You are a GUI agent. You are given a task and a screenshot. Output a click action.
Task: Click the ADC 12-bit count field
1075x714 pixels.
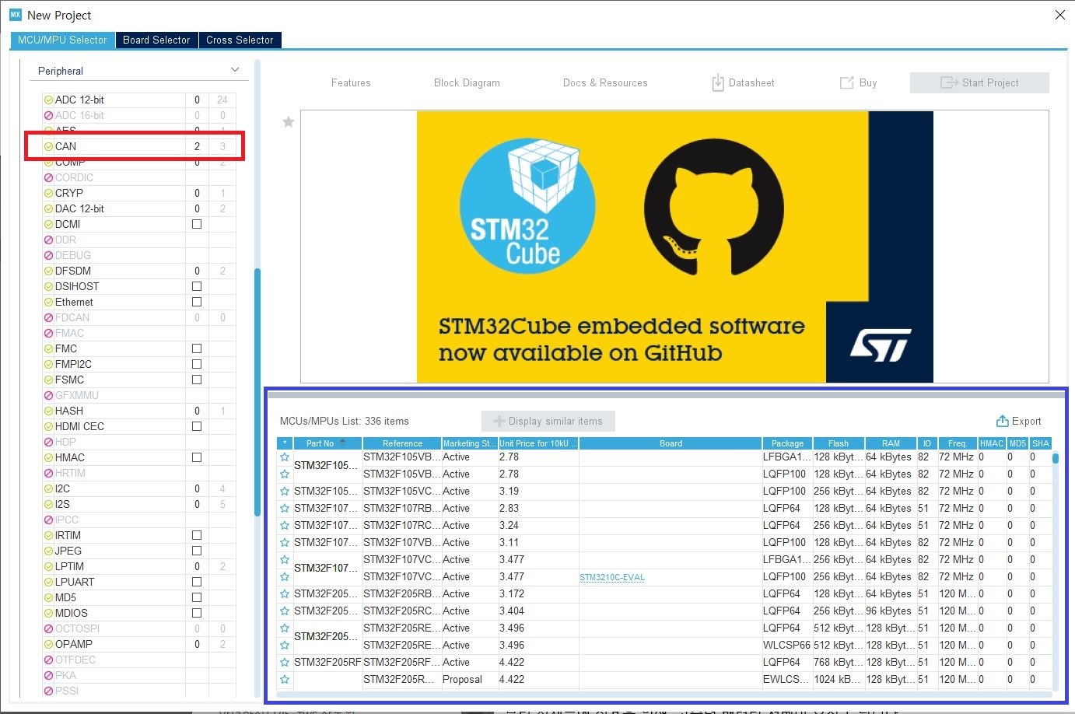pos(197,100)
